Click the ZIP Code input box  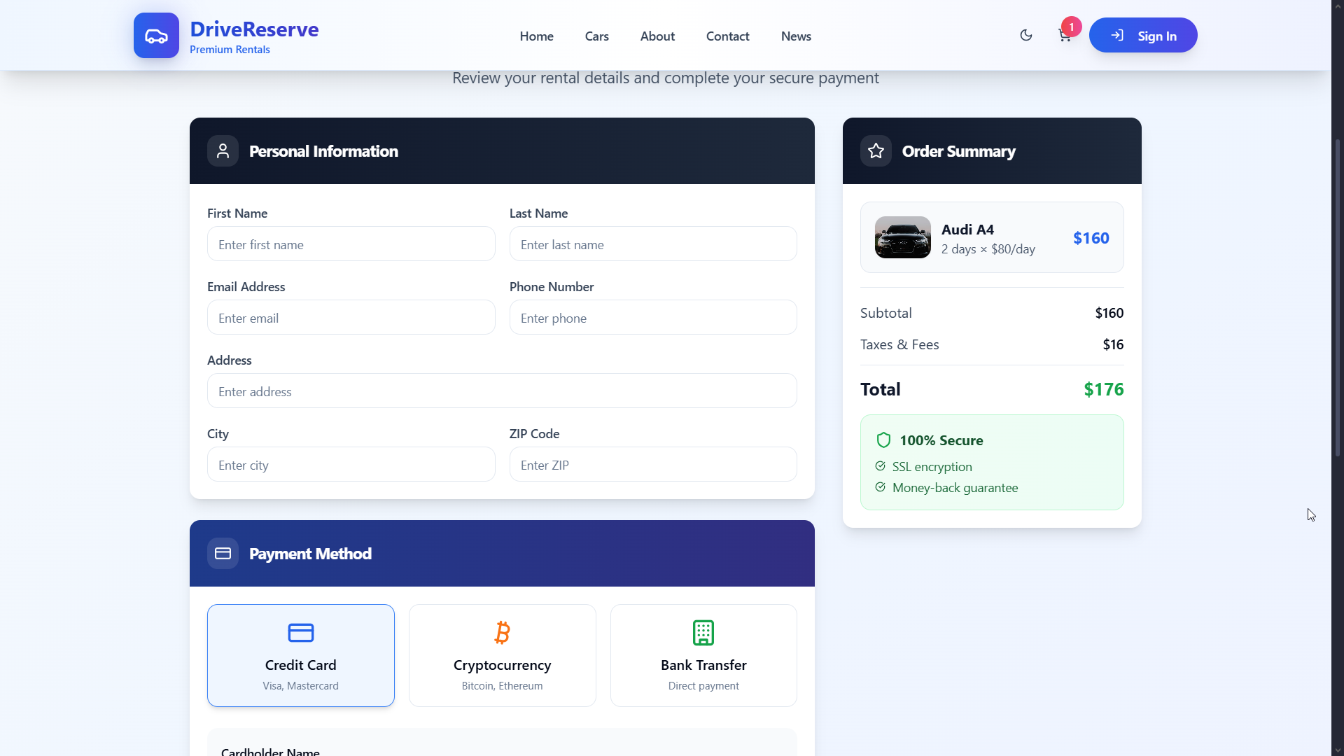(652, 465)
